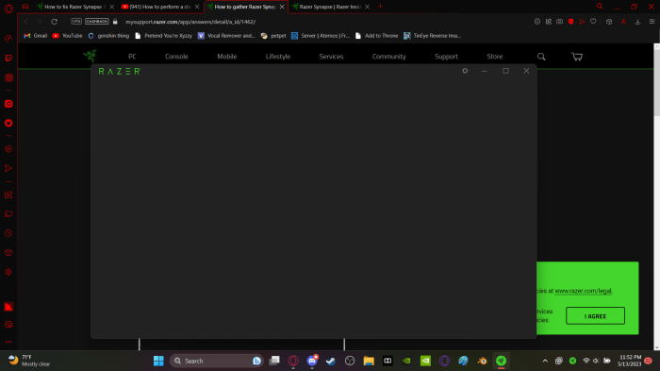The image size is (660, 371).
Task: Open the red ad blocker shield icon
Action: click(570, 22)
